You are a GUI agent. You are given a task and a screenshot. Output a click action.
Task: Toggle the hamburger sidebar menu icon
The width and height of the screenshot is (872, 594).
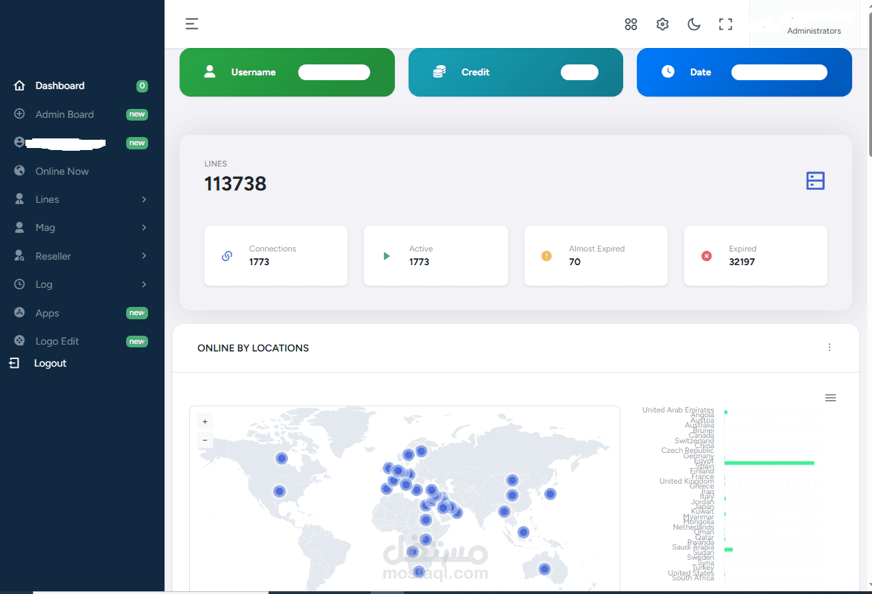(x=192, y=24)
